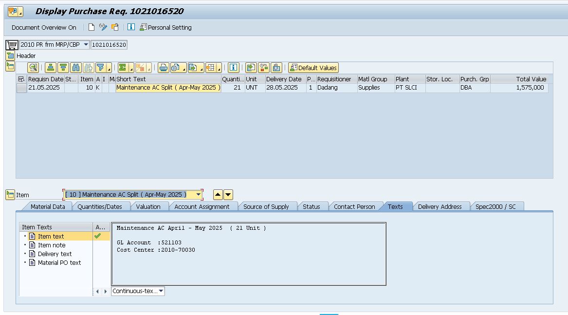
Task: Switch modes with the Display/Change glasses-pencil icon
Action: pyautogui.click(x=103, y=27)
